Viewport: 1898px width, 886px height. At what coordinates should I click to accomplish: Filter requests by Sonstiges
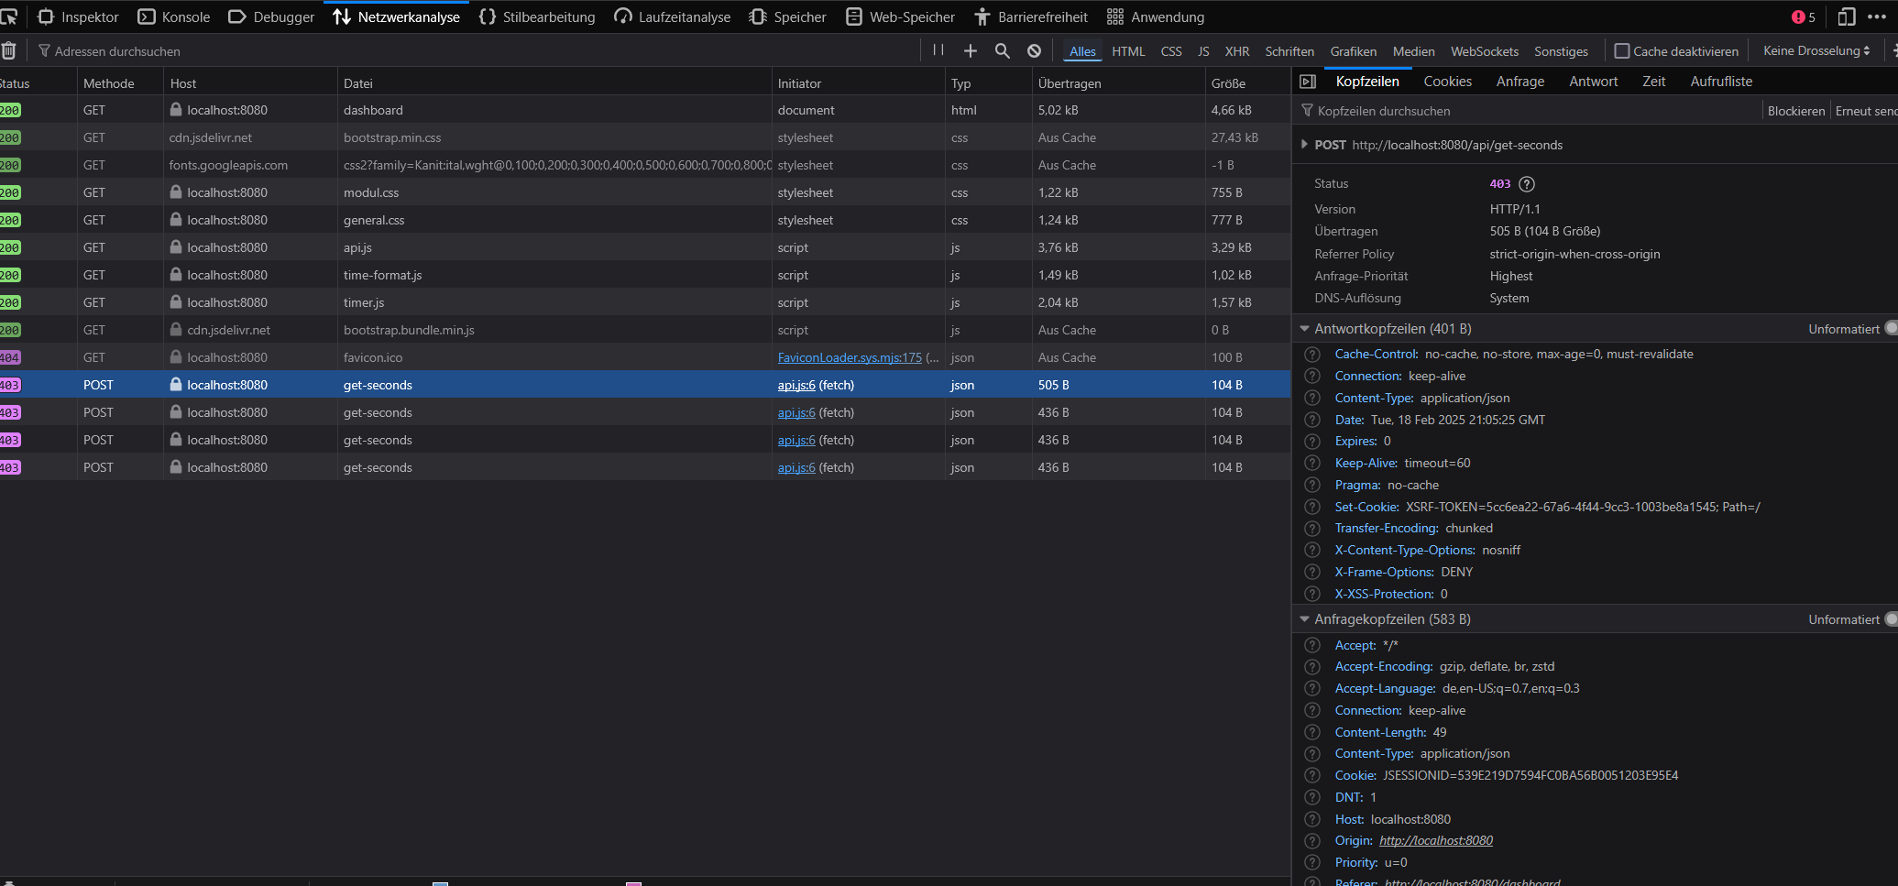click(1562, 51)
